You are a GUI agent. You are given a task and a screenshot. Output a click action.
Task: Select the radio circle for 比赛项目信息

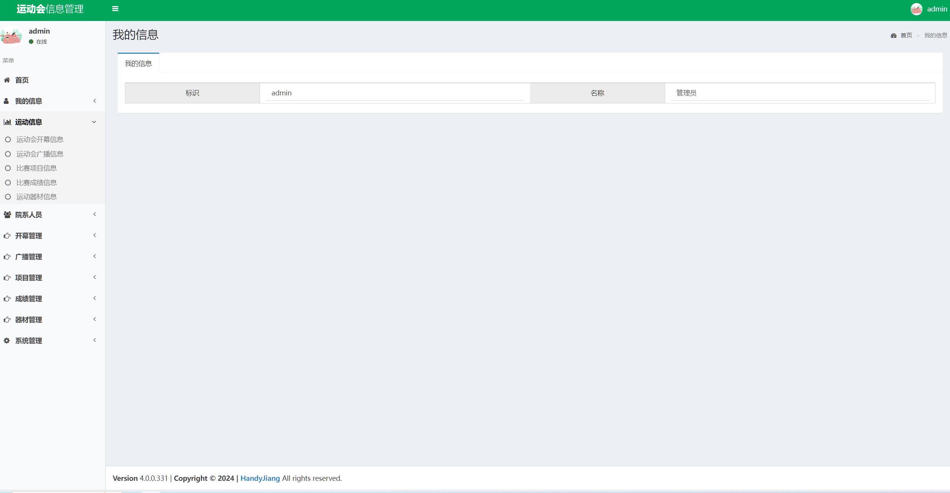(x=8, y=168)
